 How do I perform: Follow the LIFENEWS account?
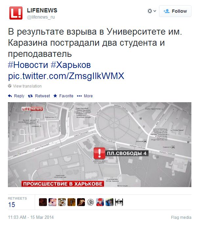pyautogui.click(x=175, y=11)
